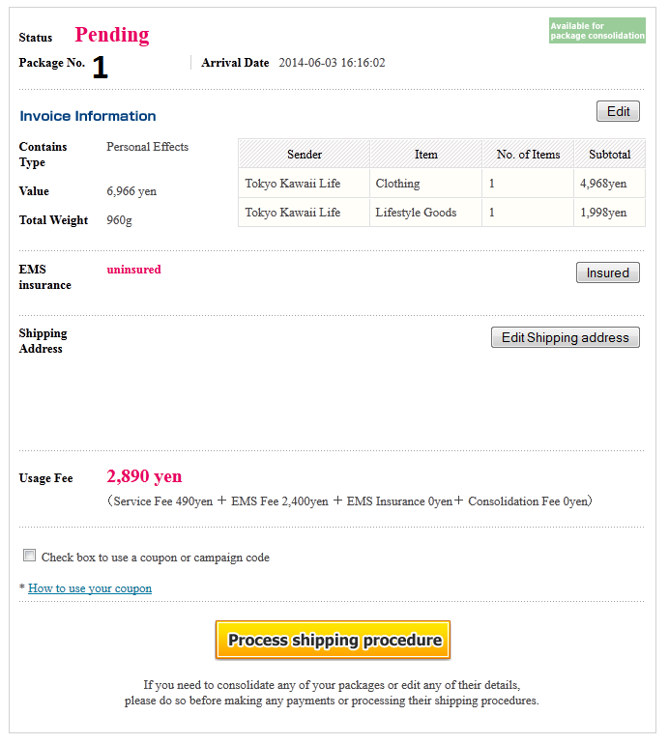Open the How to use your coupon link
Image resolution: width=669 pixels, height=744 pixels.
pos(90,588)
